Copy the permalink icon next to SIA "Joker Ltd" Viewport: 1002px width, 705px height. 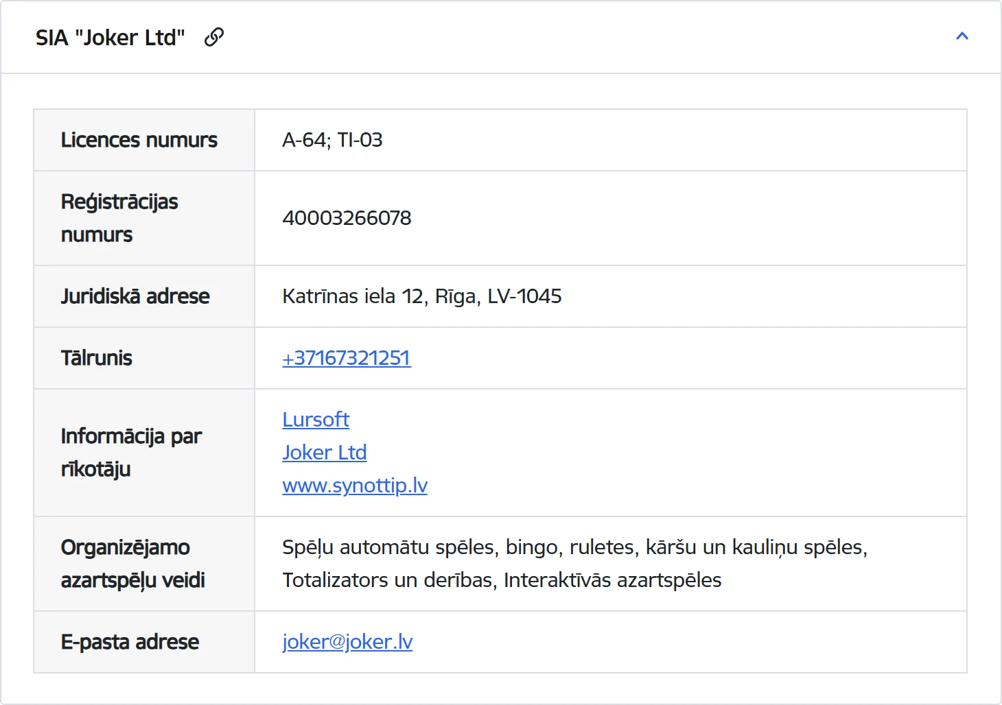(x=214, y=37)
